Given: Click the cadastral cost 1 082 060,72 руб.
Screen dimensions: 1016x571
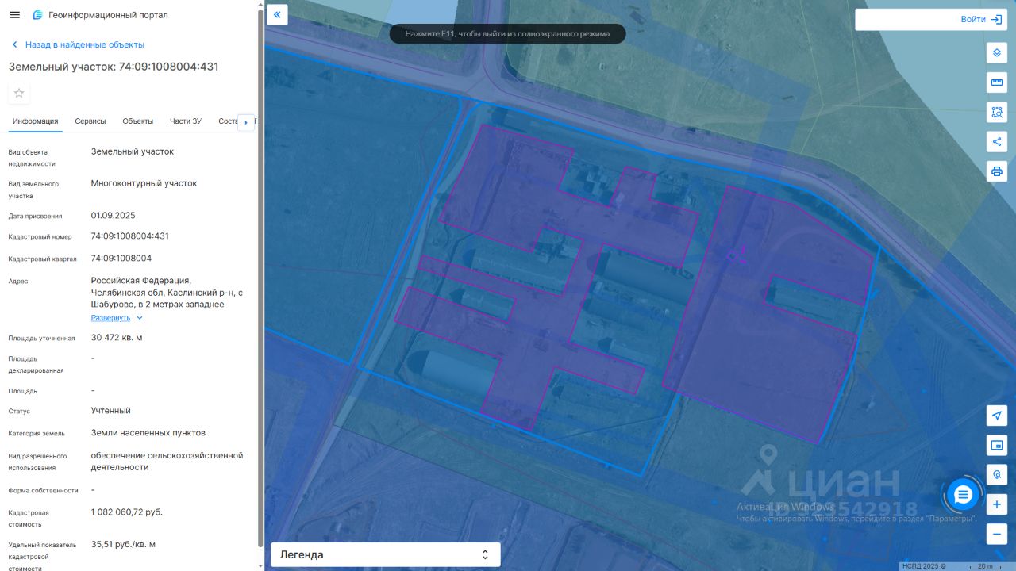Looking at the screenshot, I should [127, 512].
